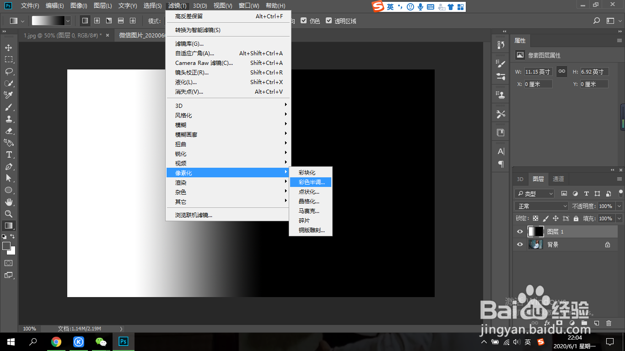
Task: Choose the linear gradient style
Action: click(85, 21)
